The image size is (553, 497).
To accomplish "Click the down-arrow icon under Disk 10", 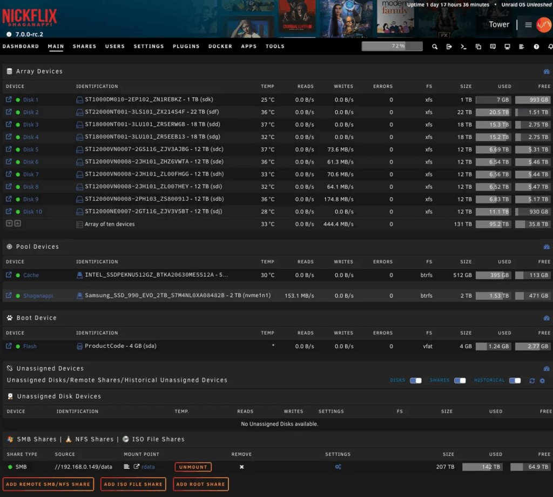I will 9,223.
